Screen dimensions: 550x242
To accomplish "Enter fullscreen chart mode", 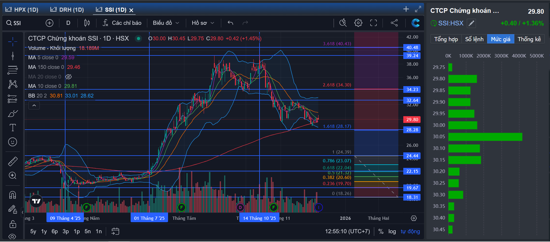I will click(x=373, y=23).
